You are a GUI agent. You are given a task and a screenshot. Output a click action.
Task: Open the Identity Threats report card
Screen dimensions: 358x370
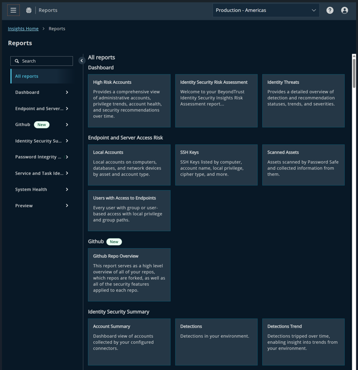[x=303, y=101]
